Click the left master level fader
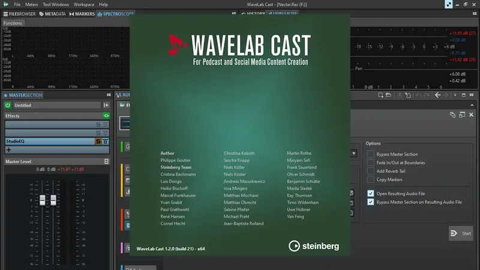This screenshot has height=270, width=480. pyautogui.click(x=42, y=200)
